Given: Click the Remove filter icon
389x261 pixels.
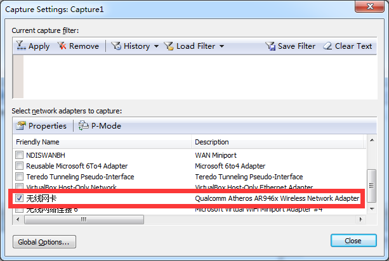Looking at the screenshot, I should click(x=62, y=46).
